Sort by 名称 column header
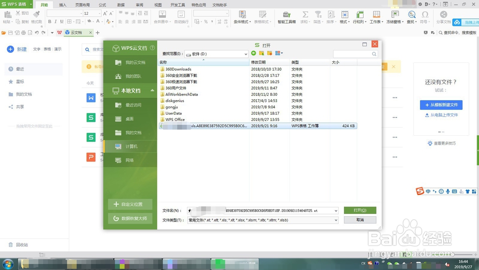Viewport: 479px width, 270px height. pos(204,62)
